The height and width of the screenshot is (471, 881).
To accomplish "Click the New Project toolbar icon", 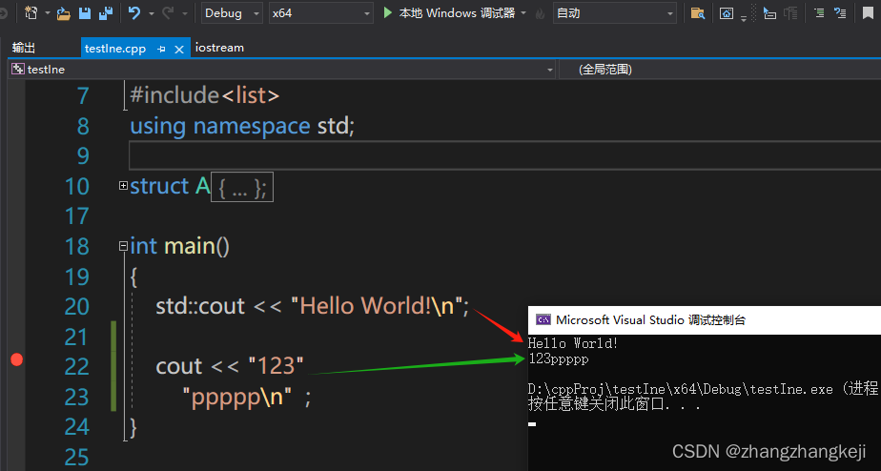I will [31, 12].
